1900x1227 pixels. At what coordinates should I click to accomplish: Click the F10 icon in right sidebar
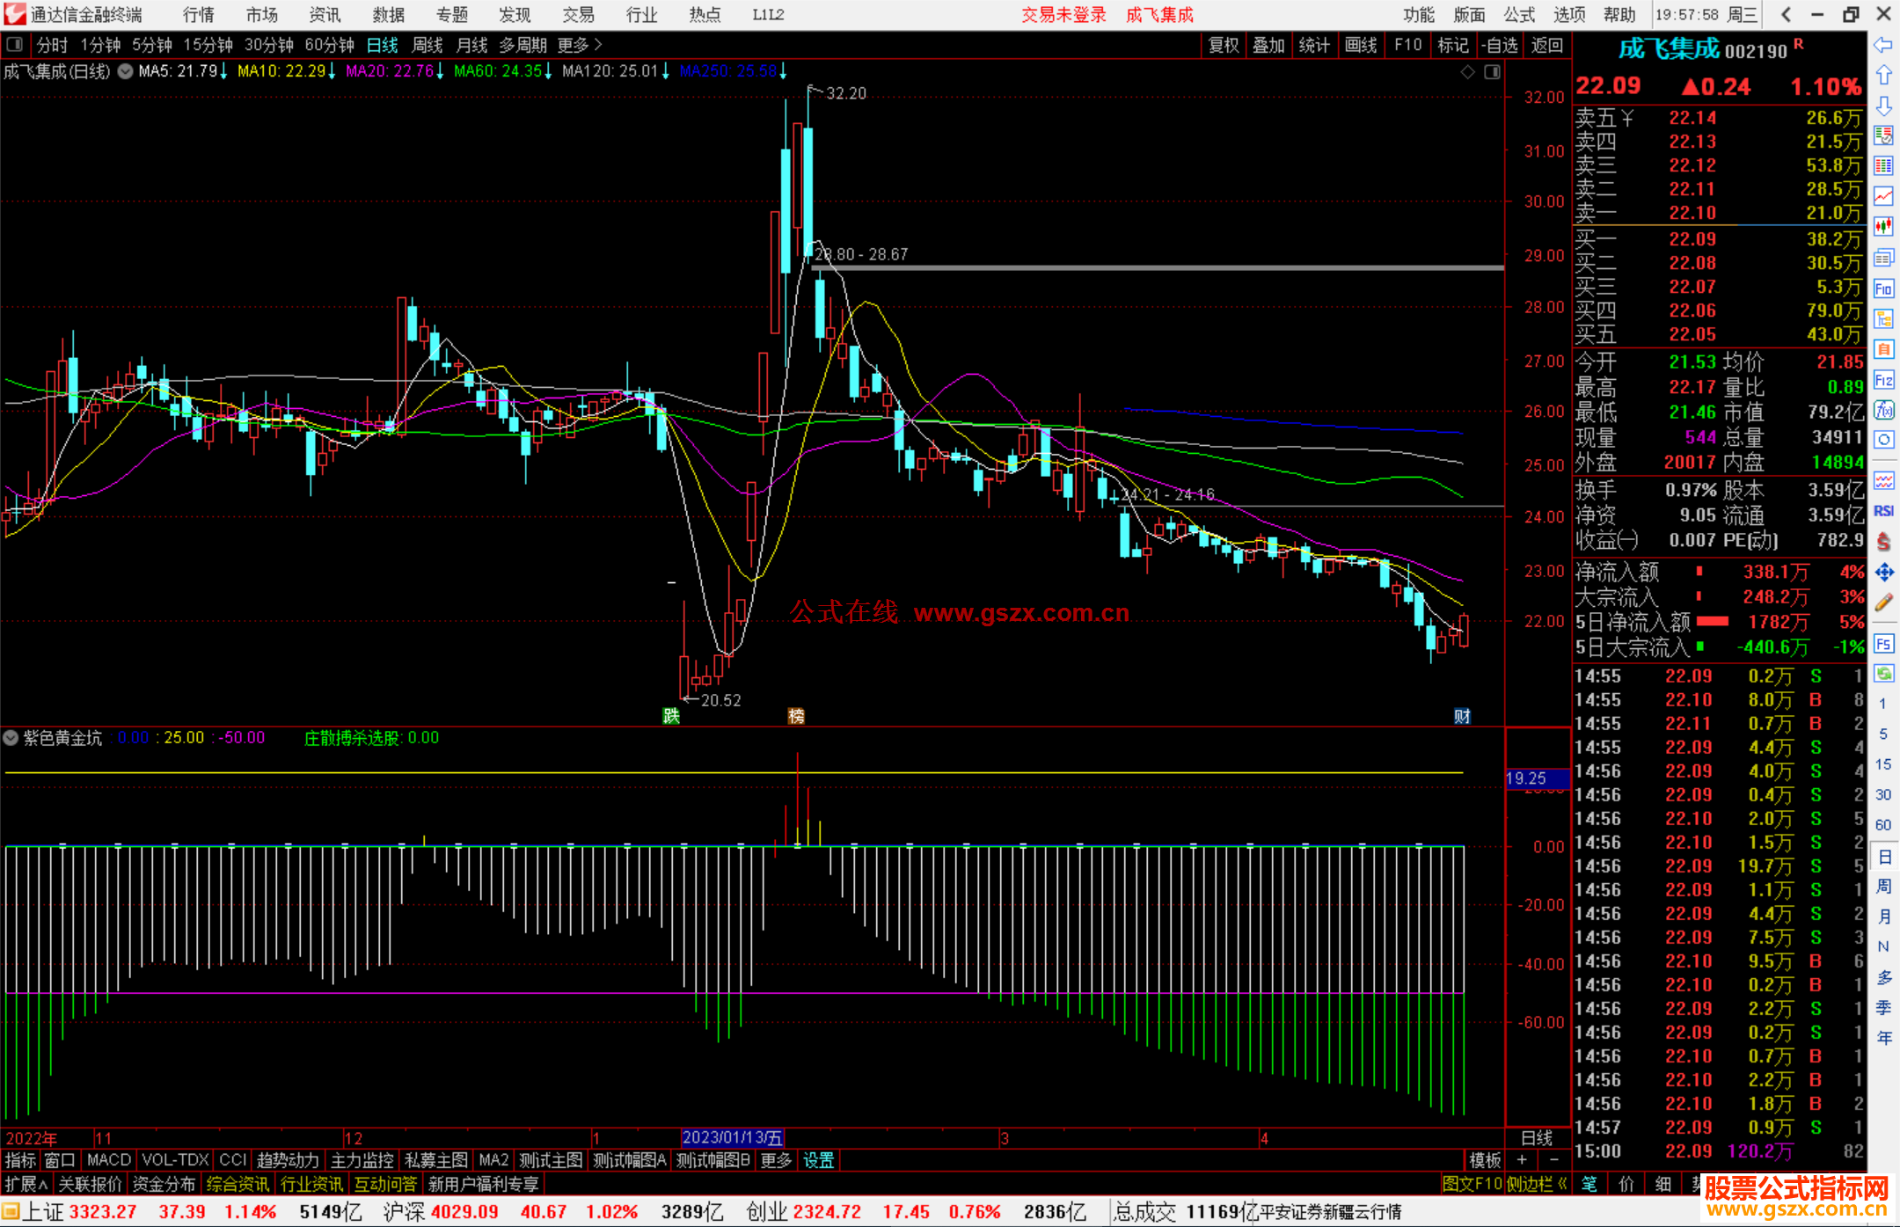[x=1883, y=288]
